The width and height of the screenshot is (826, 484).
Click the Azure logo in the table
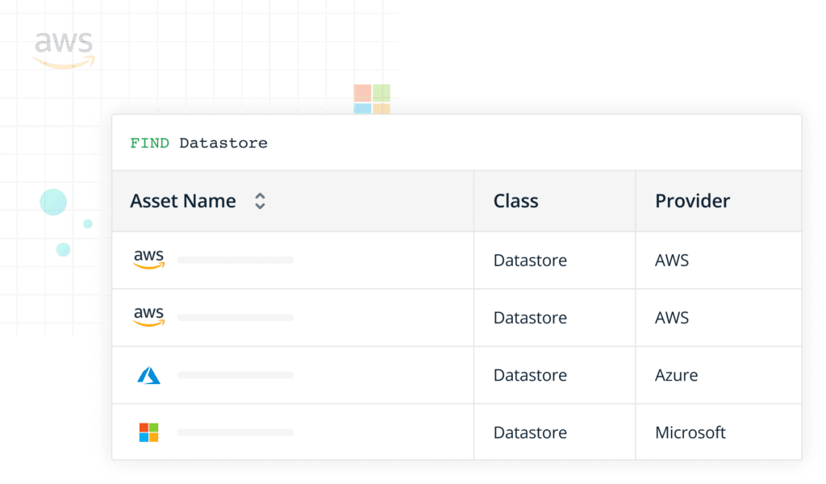pos(148,375)
